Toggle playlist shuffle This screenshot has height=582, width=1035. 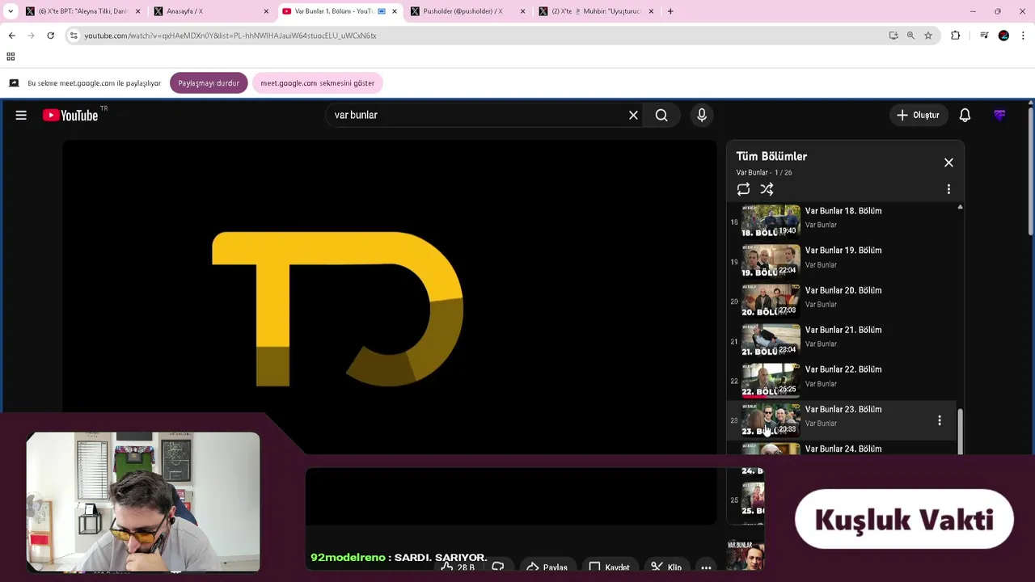pos(767,189)
